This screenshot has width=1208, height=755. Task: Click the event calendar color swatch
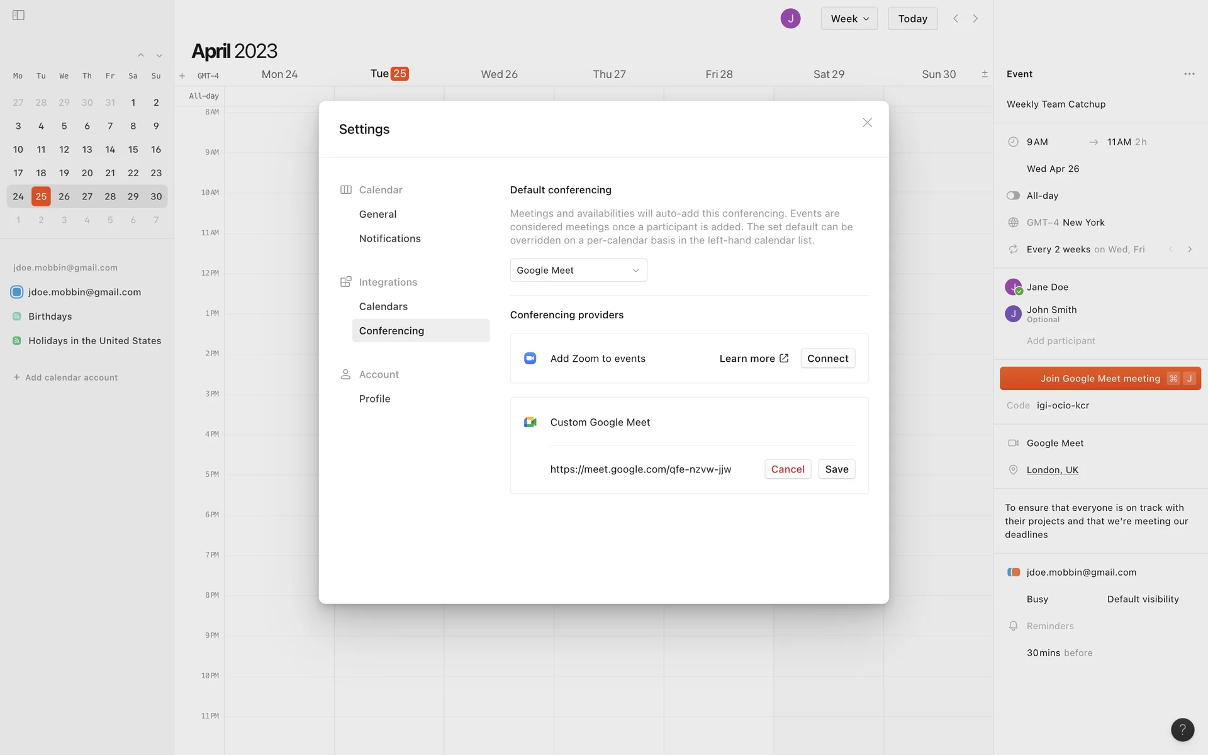(1013, 573)
